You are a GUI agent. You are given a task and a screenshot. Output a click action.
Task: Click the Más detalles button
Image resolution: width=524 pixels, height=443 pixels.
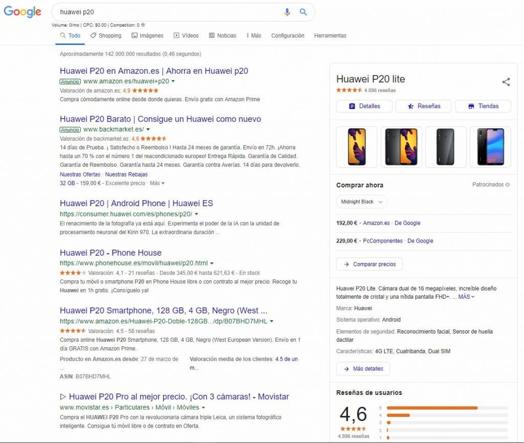coord(363,369)
